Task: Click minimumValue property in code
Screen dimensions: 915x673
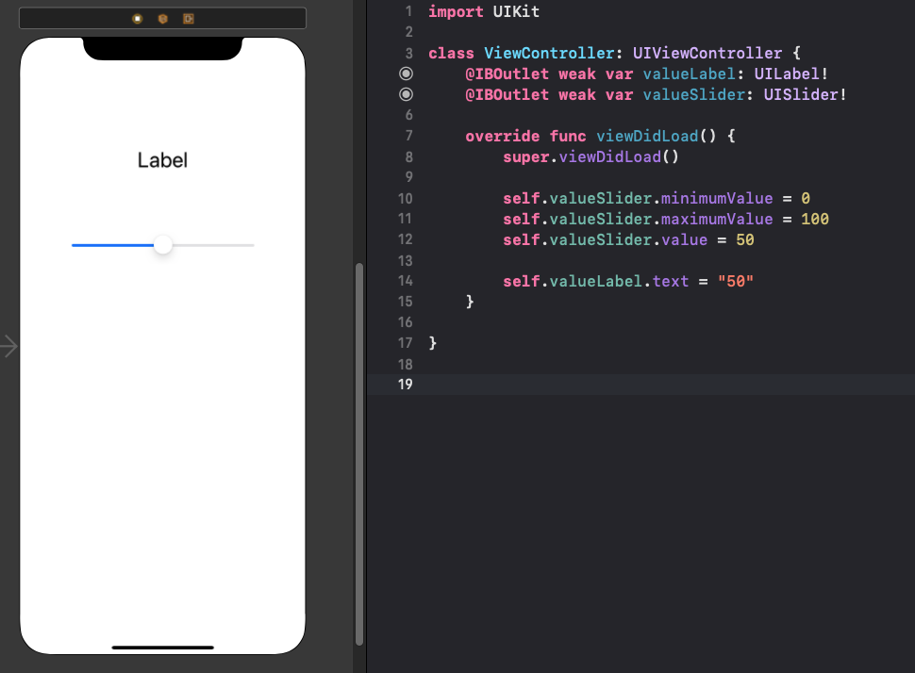Action: (717, 199)
